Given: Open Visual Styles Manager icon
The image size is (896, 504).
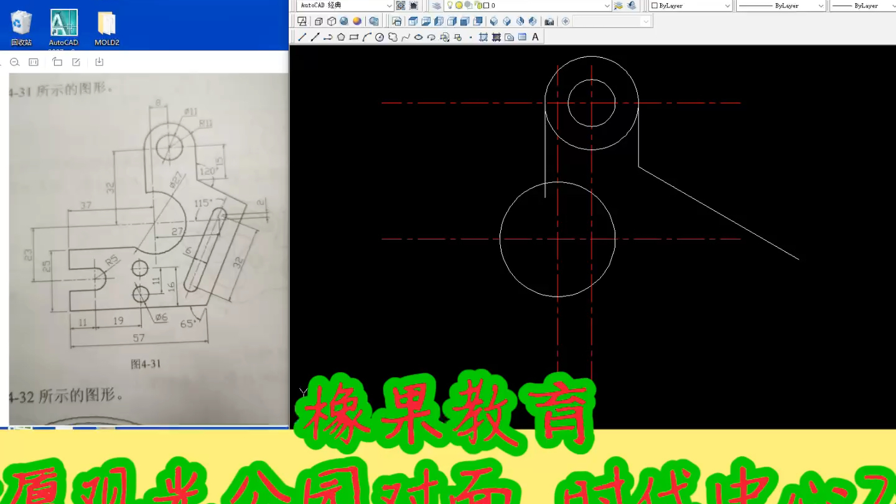Looking at the screenshot, I should click(373, 21).
